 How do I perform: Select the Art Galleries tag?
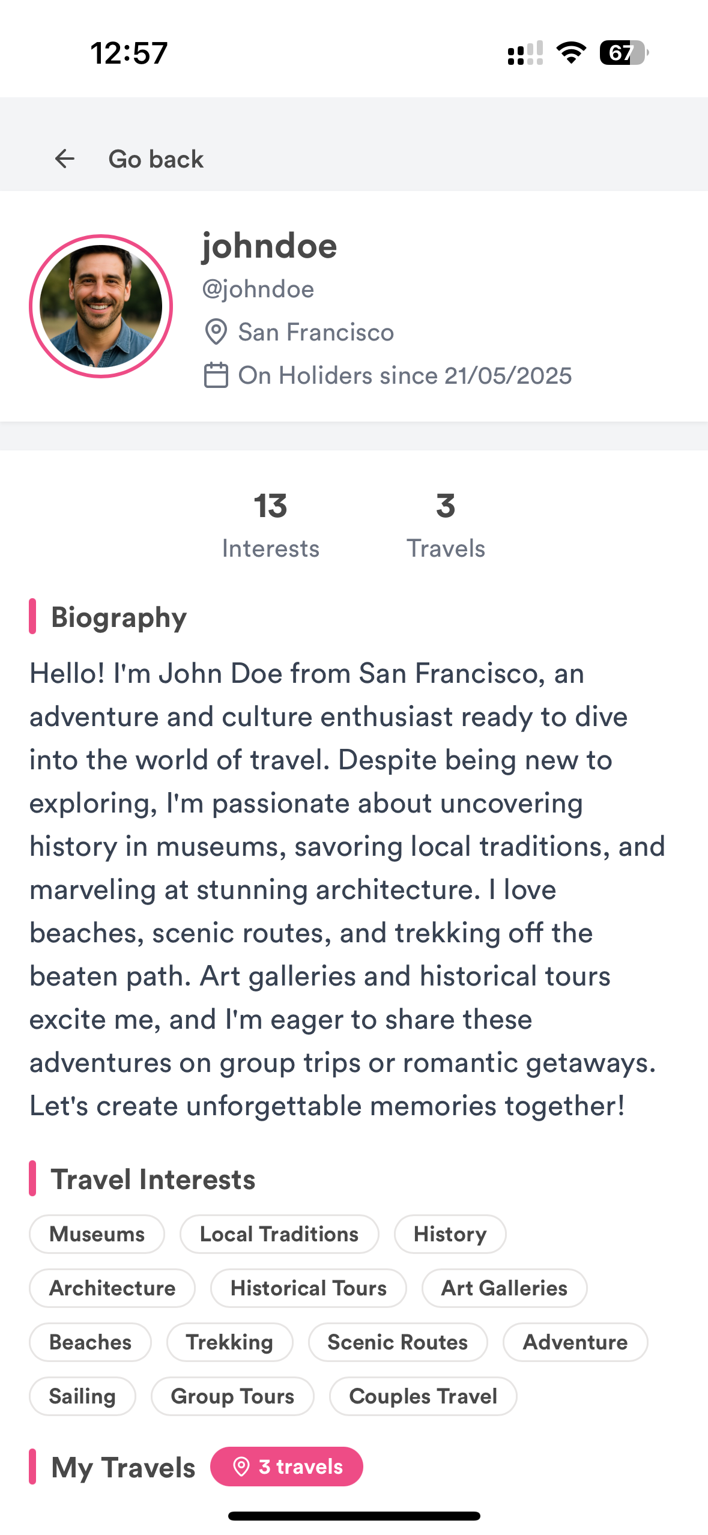pyautogui.click(x=504, y=1288)
